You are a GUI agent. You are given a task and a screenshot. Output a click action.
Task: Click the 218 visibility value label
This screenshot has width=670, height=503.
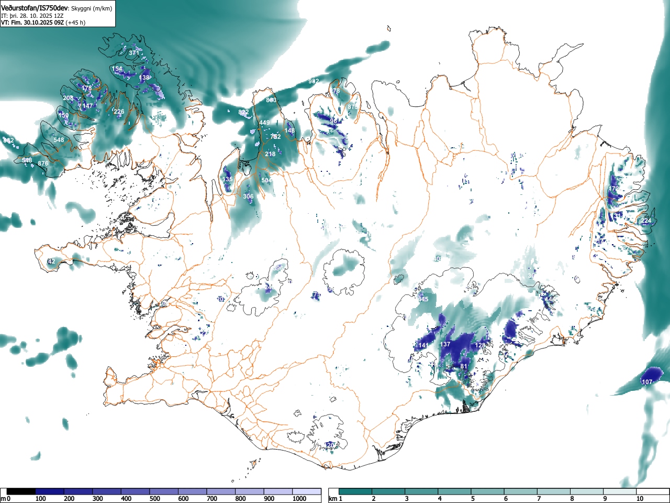click(x=270, y=155)
